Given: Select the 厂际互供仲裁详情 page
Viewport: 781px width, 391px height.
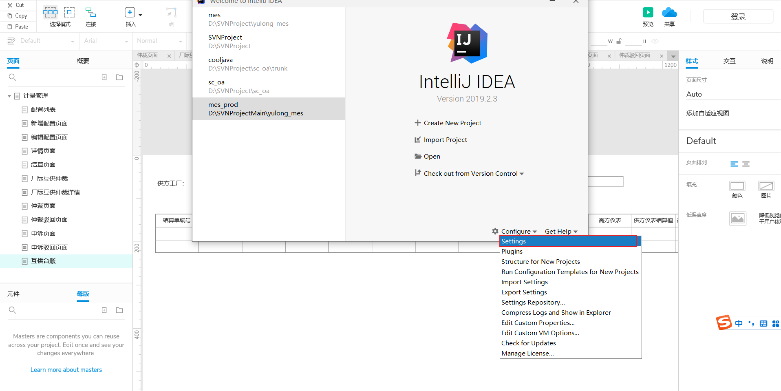Looking at the screenshot, I should (55, 192).
